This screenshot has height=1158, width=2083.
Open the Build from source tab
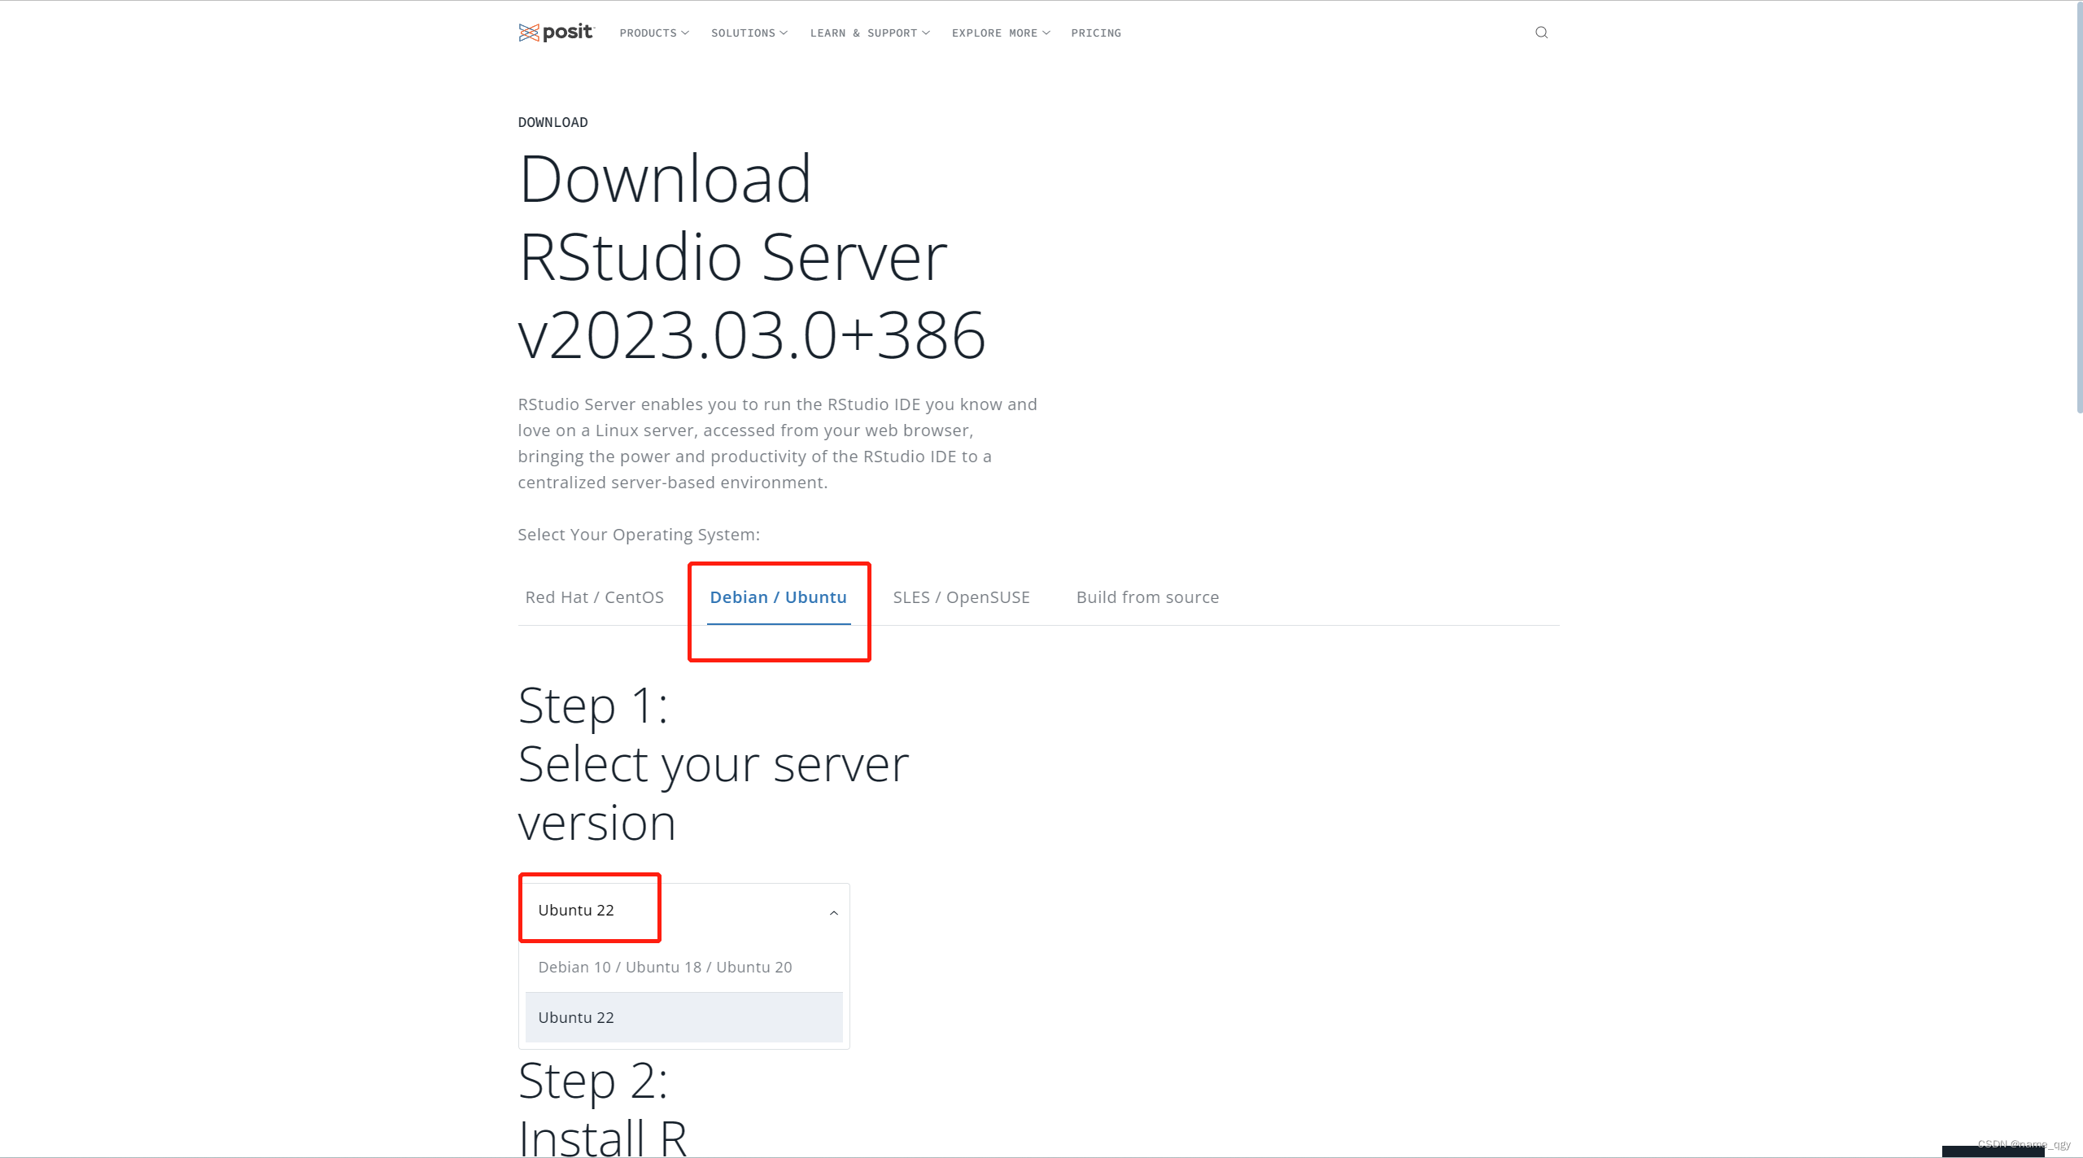click(1147, 597)
